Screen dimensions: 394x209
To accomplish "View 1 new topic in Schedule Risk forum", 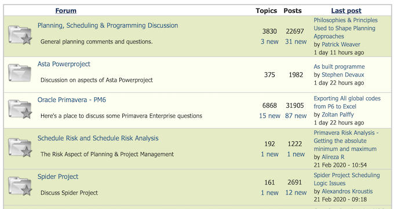I will [269, 154].
